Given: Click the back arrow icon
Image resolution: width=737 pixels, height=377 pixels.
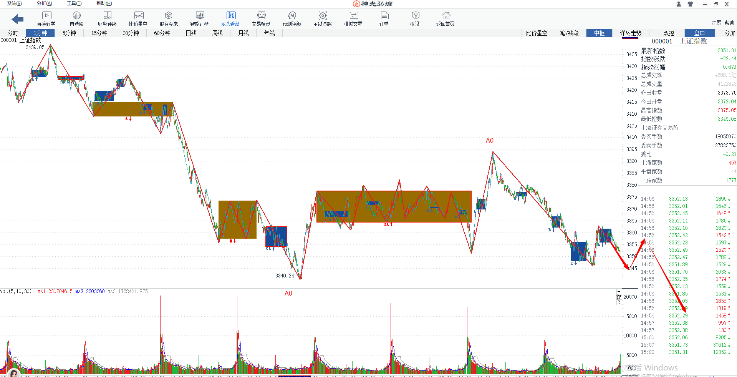Looking at the screenshot, I should 18,19.
